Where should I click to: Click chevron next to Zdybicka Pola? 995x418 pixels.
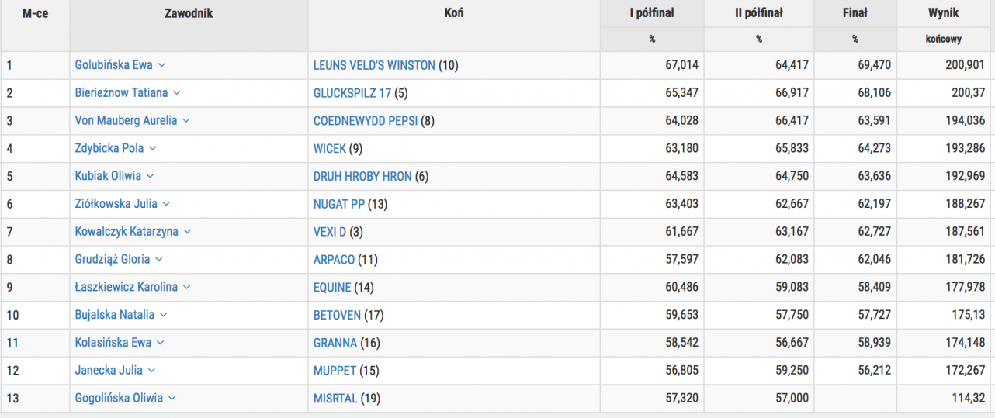pos(153,149)
